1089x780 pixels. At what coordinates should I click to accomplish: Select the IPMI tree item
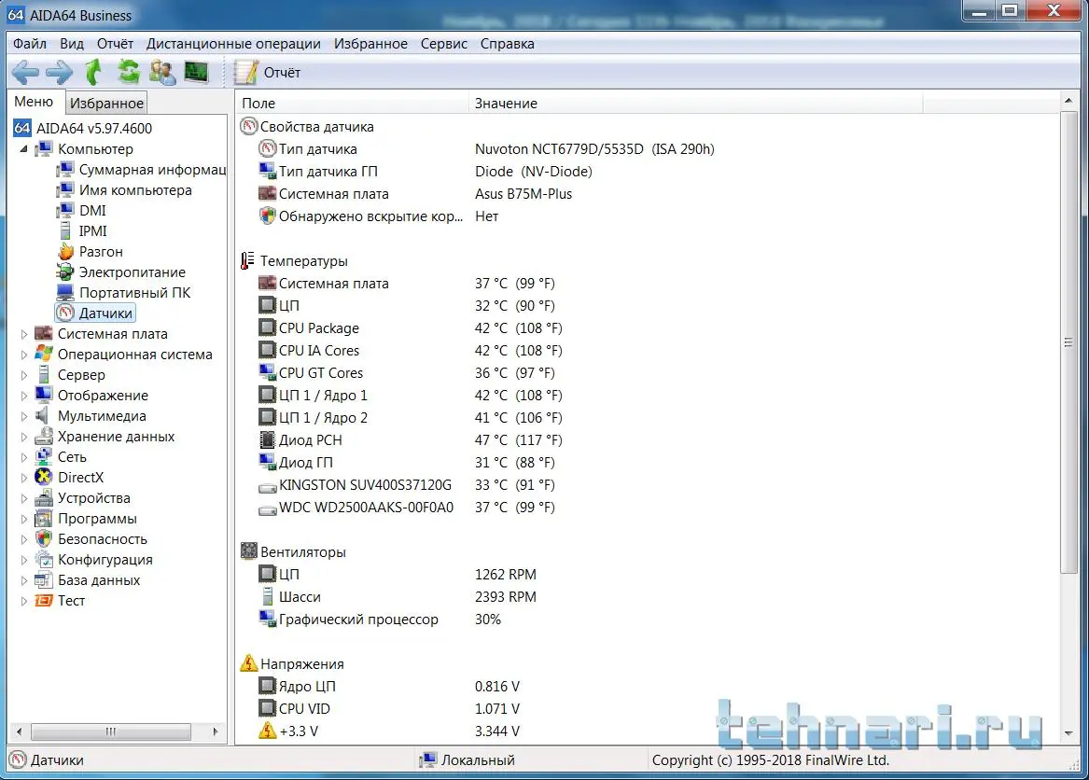[x=82, y=230]
